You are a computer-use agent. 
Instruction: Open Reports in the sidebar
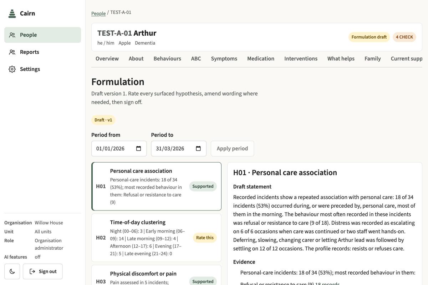[43, 52]
